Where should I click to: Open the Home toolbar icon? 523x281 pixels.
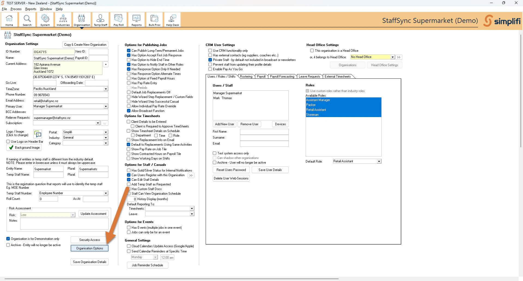click(x=9, y=20)
